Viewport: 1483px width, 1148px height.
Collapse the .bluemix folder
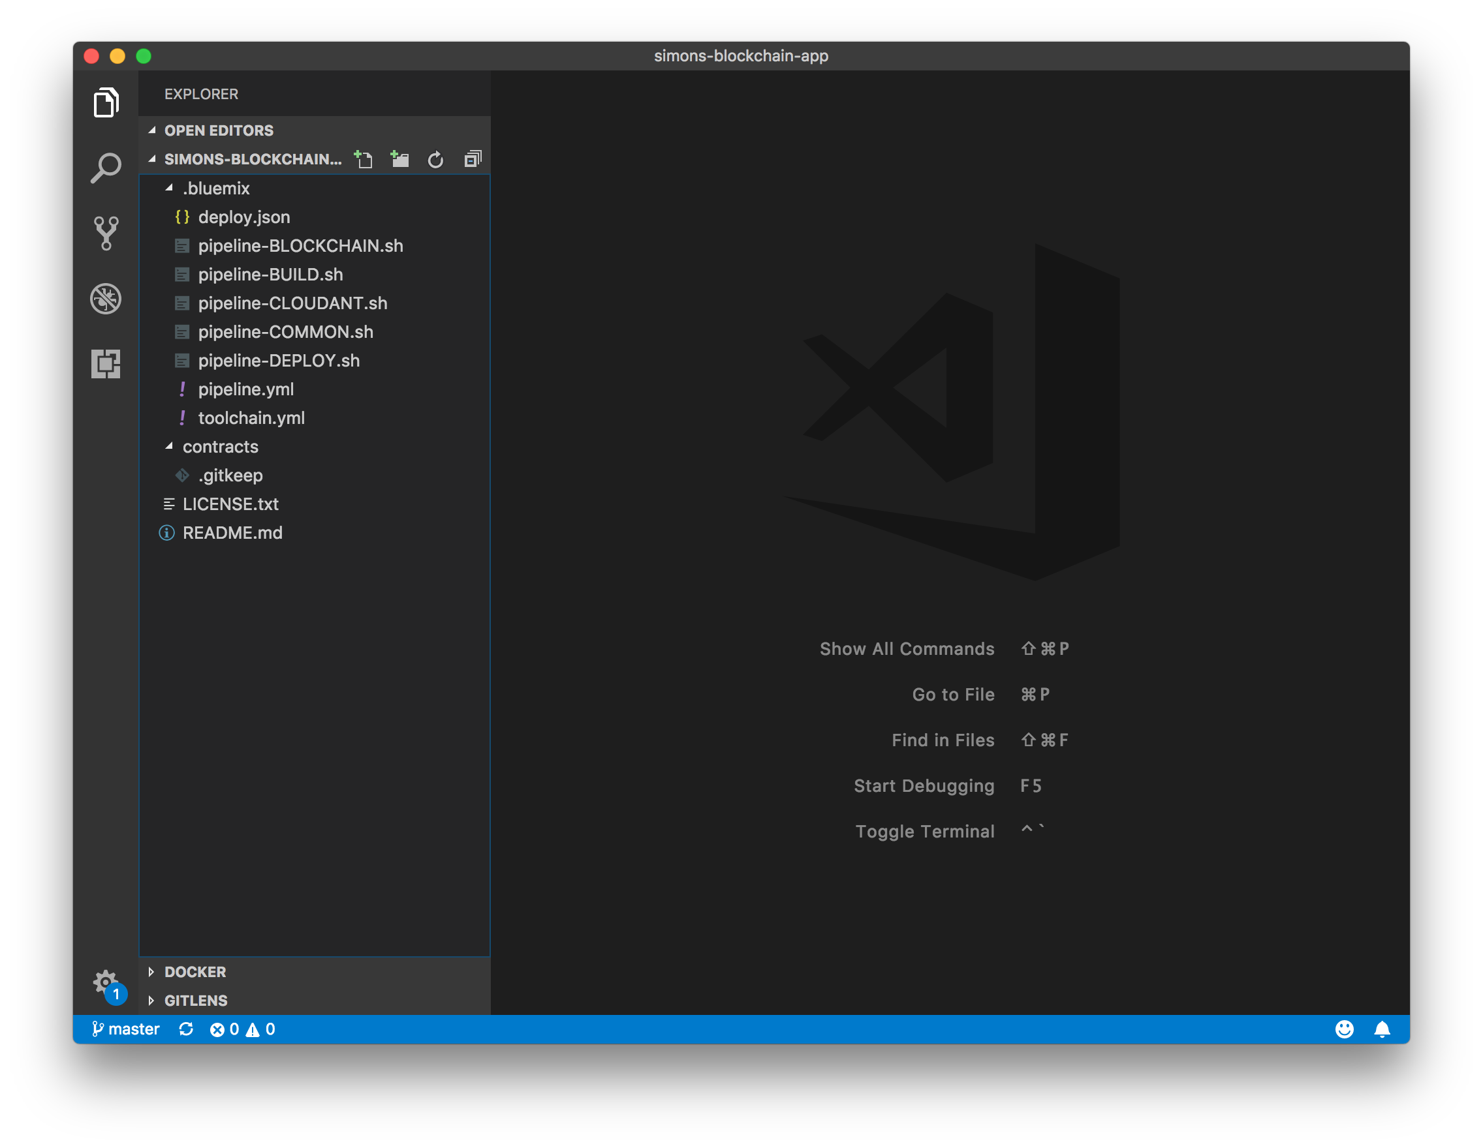click(x=216, y=188)
